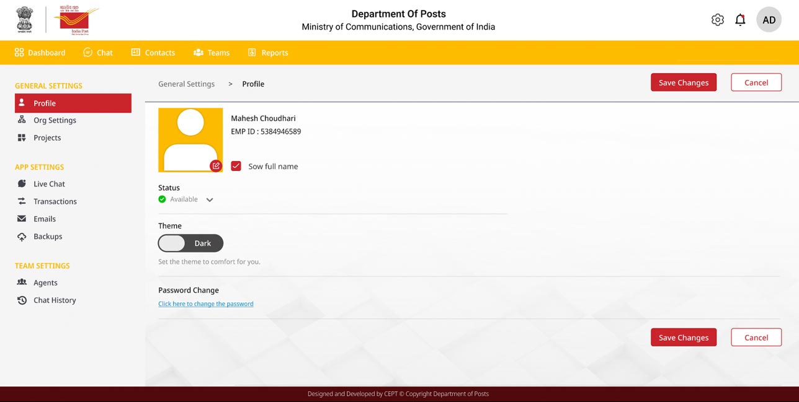Open the notifications bell
The height and width of the screenshot is (402, 799).
[740, 20]
